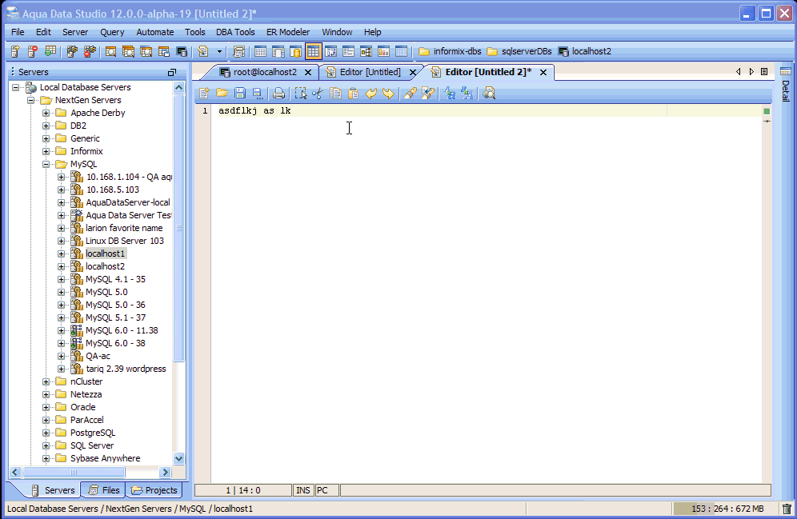Click the Copy pages icon
The image size is (797, 519).
pyautogui.click(x=335, y=93)
